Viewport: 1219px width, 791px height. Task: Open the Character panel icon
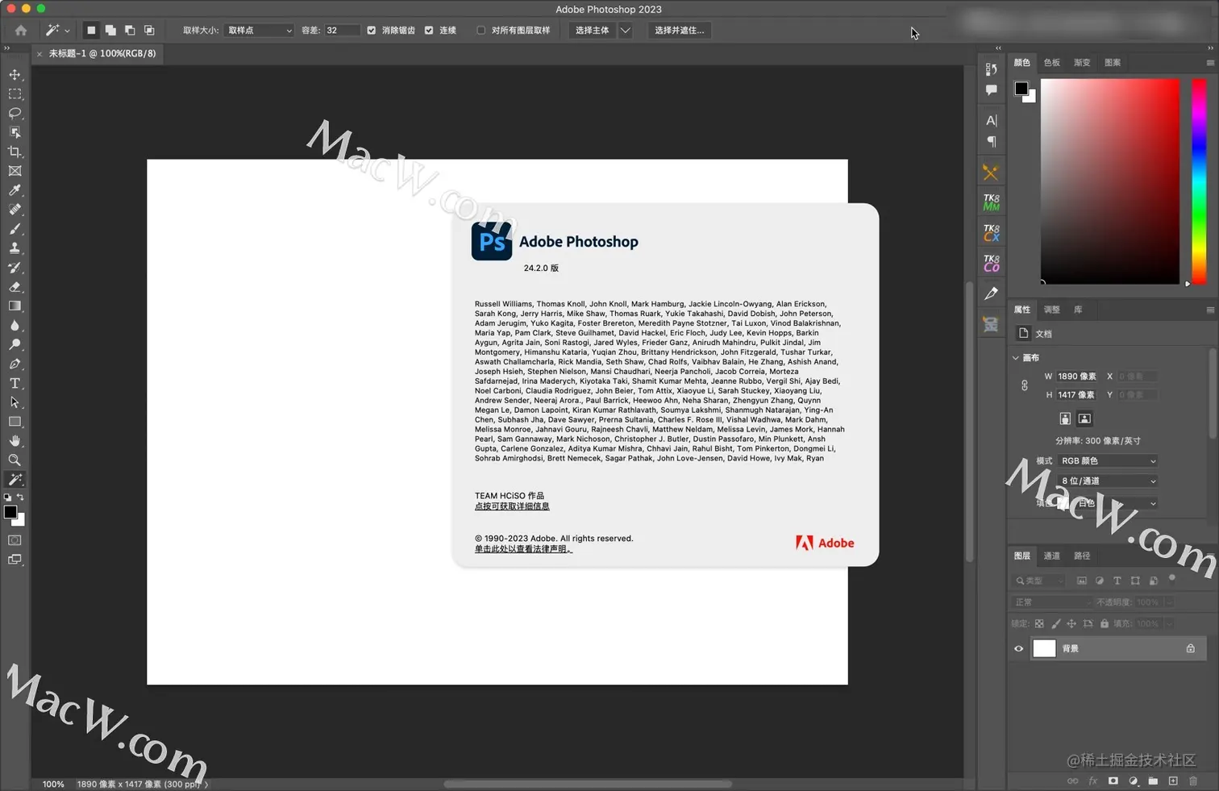coord(991,121)
